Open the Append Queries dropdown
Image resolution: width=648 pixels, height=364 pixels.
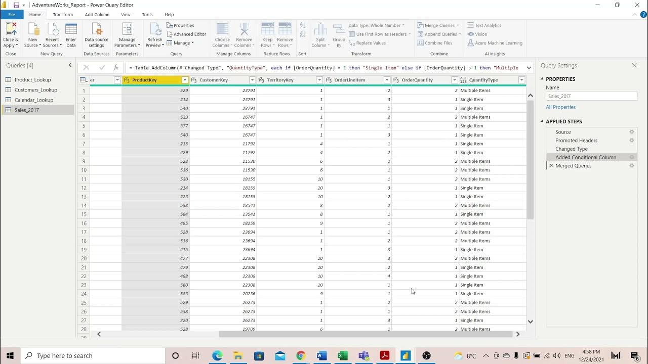[439, 34]
